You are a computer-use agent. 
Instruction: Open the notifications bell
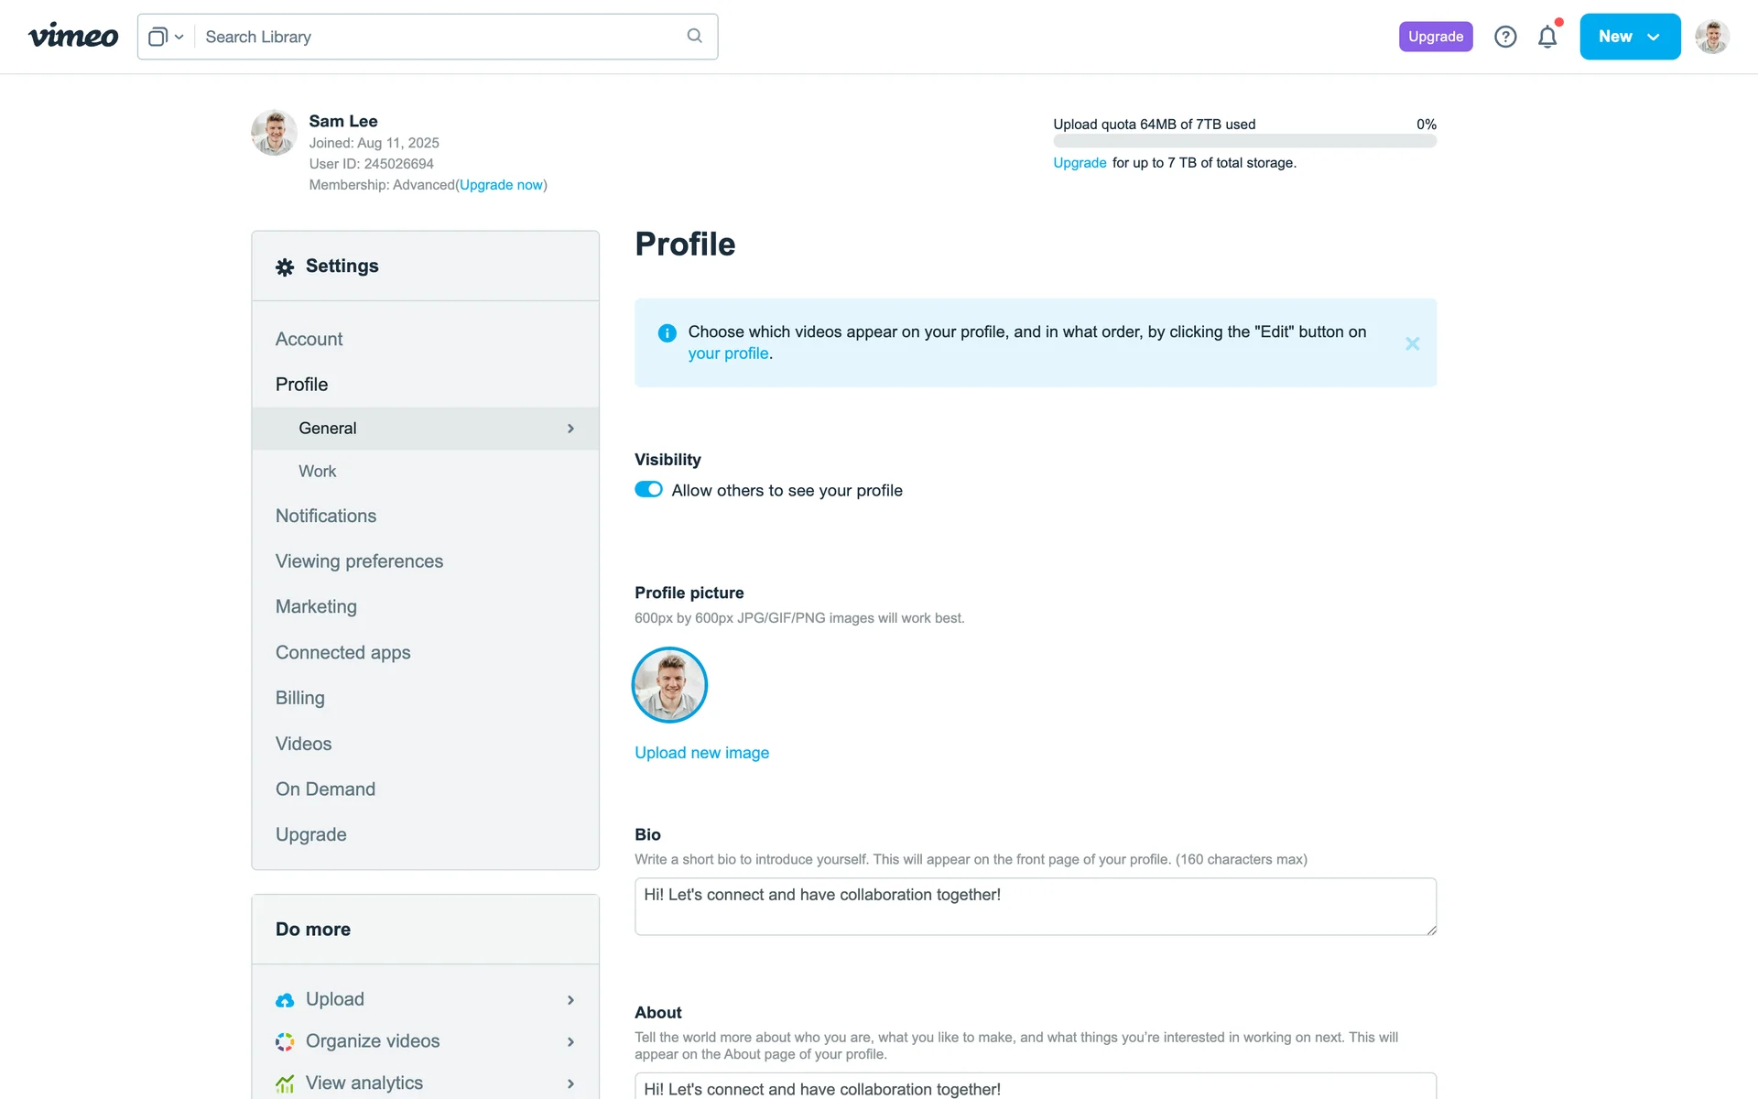click(1547, 37)
